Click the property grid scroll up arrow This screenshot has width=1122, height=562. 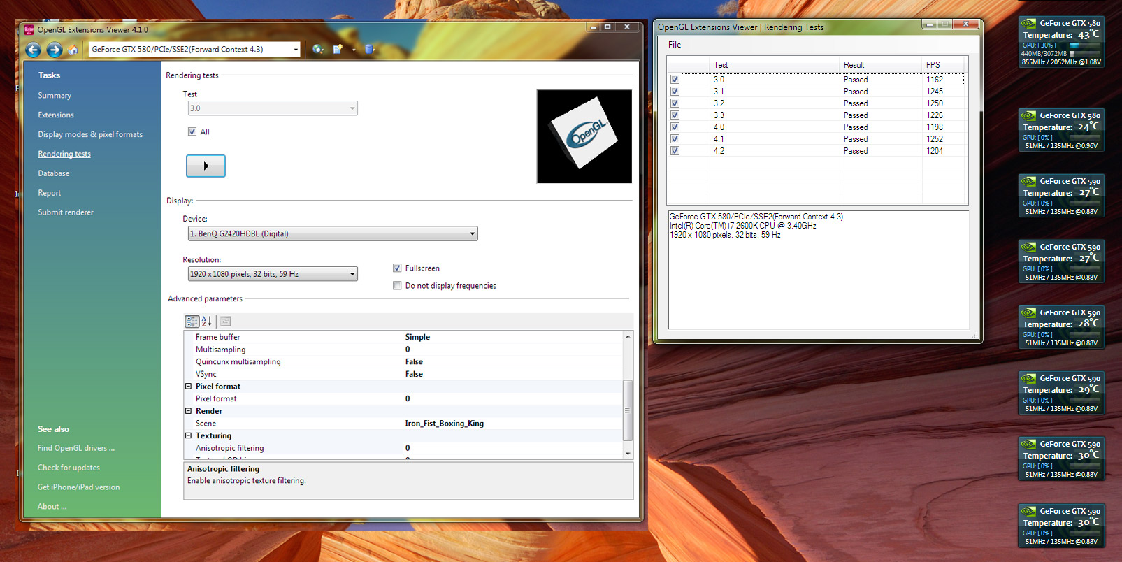[x=628, y=336]
